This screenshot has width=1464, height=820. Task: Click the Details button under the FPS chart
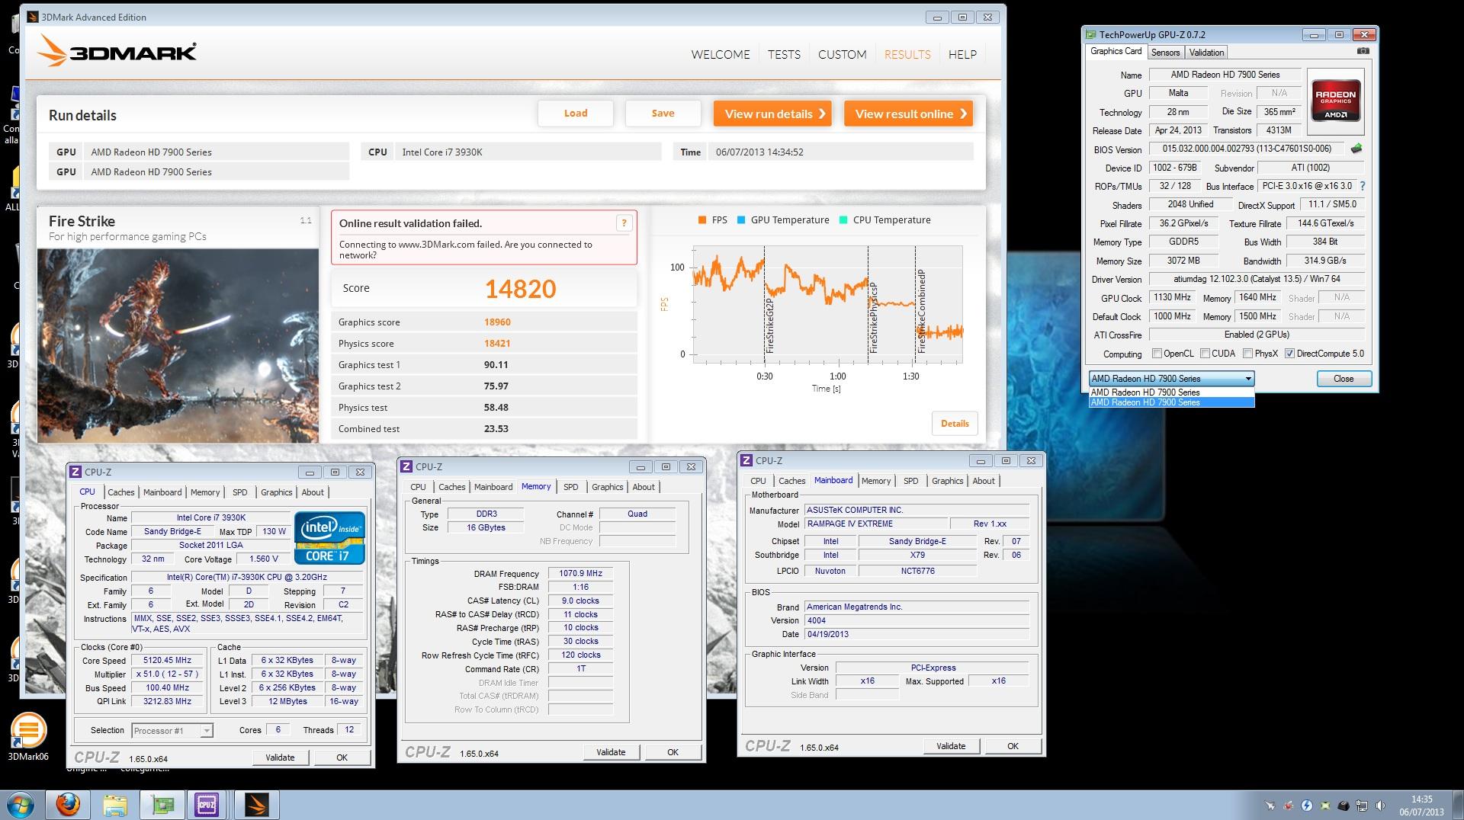[x=955, y=424]
